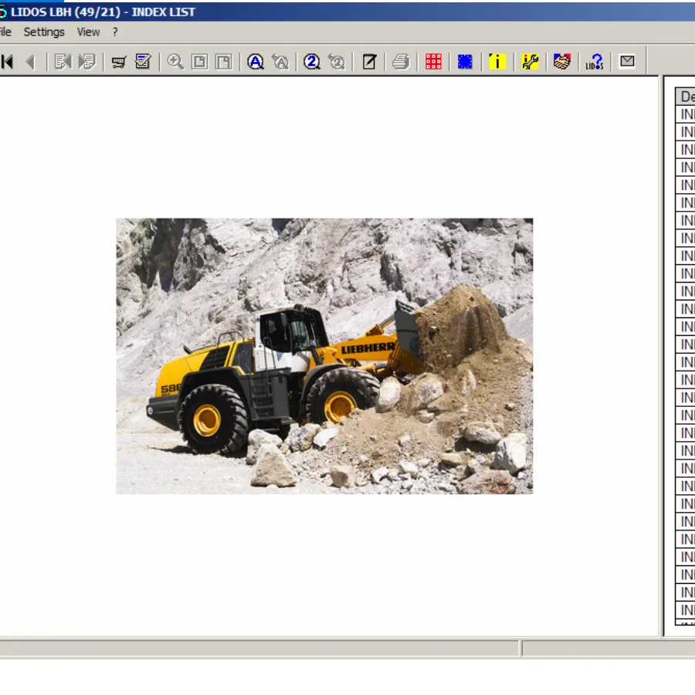Click the greyed 2 search icon
This screenshot has height=695, width=695.
[337, 62]
